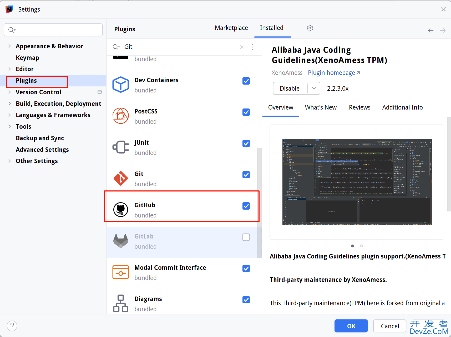This screenshot has height=337, width=451.
Task: Open the Reviews tab
Action: point(359,107)
